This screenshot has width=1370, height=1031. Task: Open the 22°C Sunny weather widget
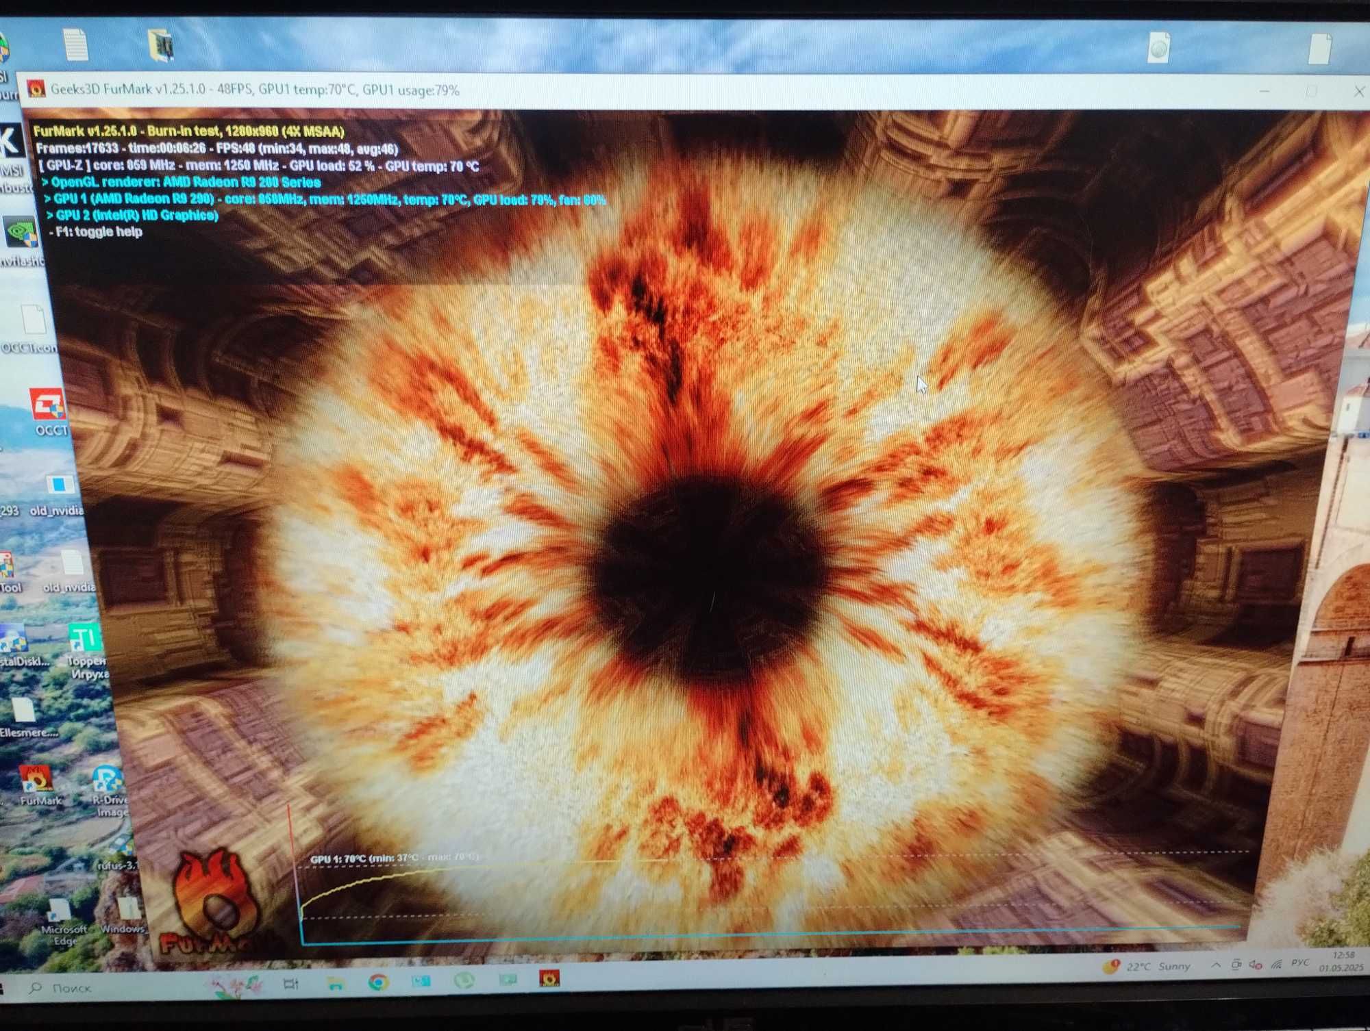[1147, 966]
